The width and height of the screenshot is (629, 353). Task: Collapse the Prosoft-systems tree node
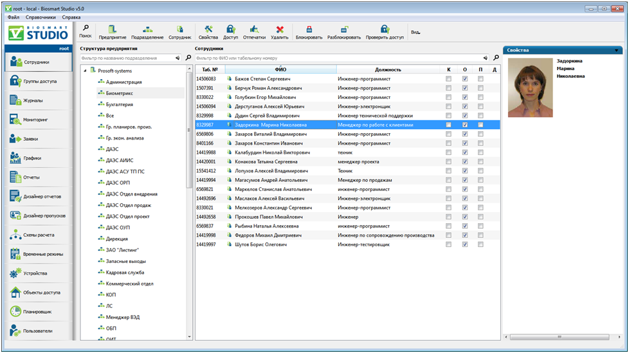pyautogui.click(x=85, y=70)
